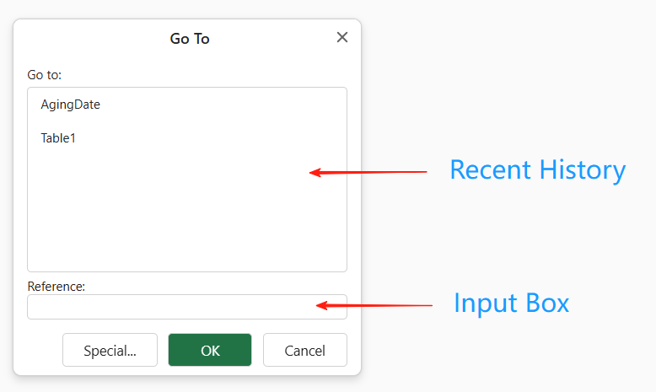
Task: Confirm with the green OK button
Action: [210, 350]
